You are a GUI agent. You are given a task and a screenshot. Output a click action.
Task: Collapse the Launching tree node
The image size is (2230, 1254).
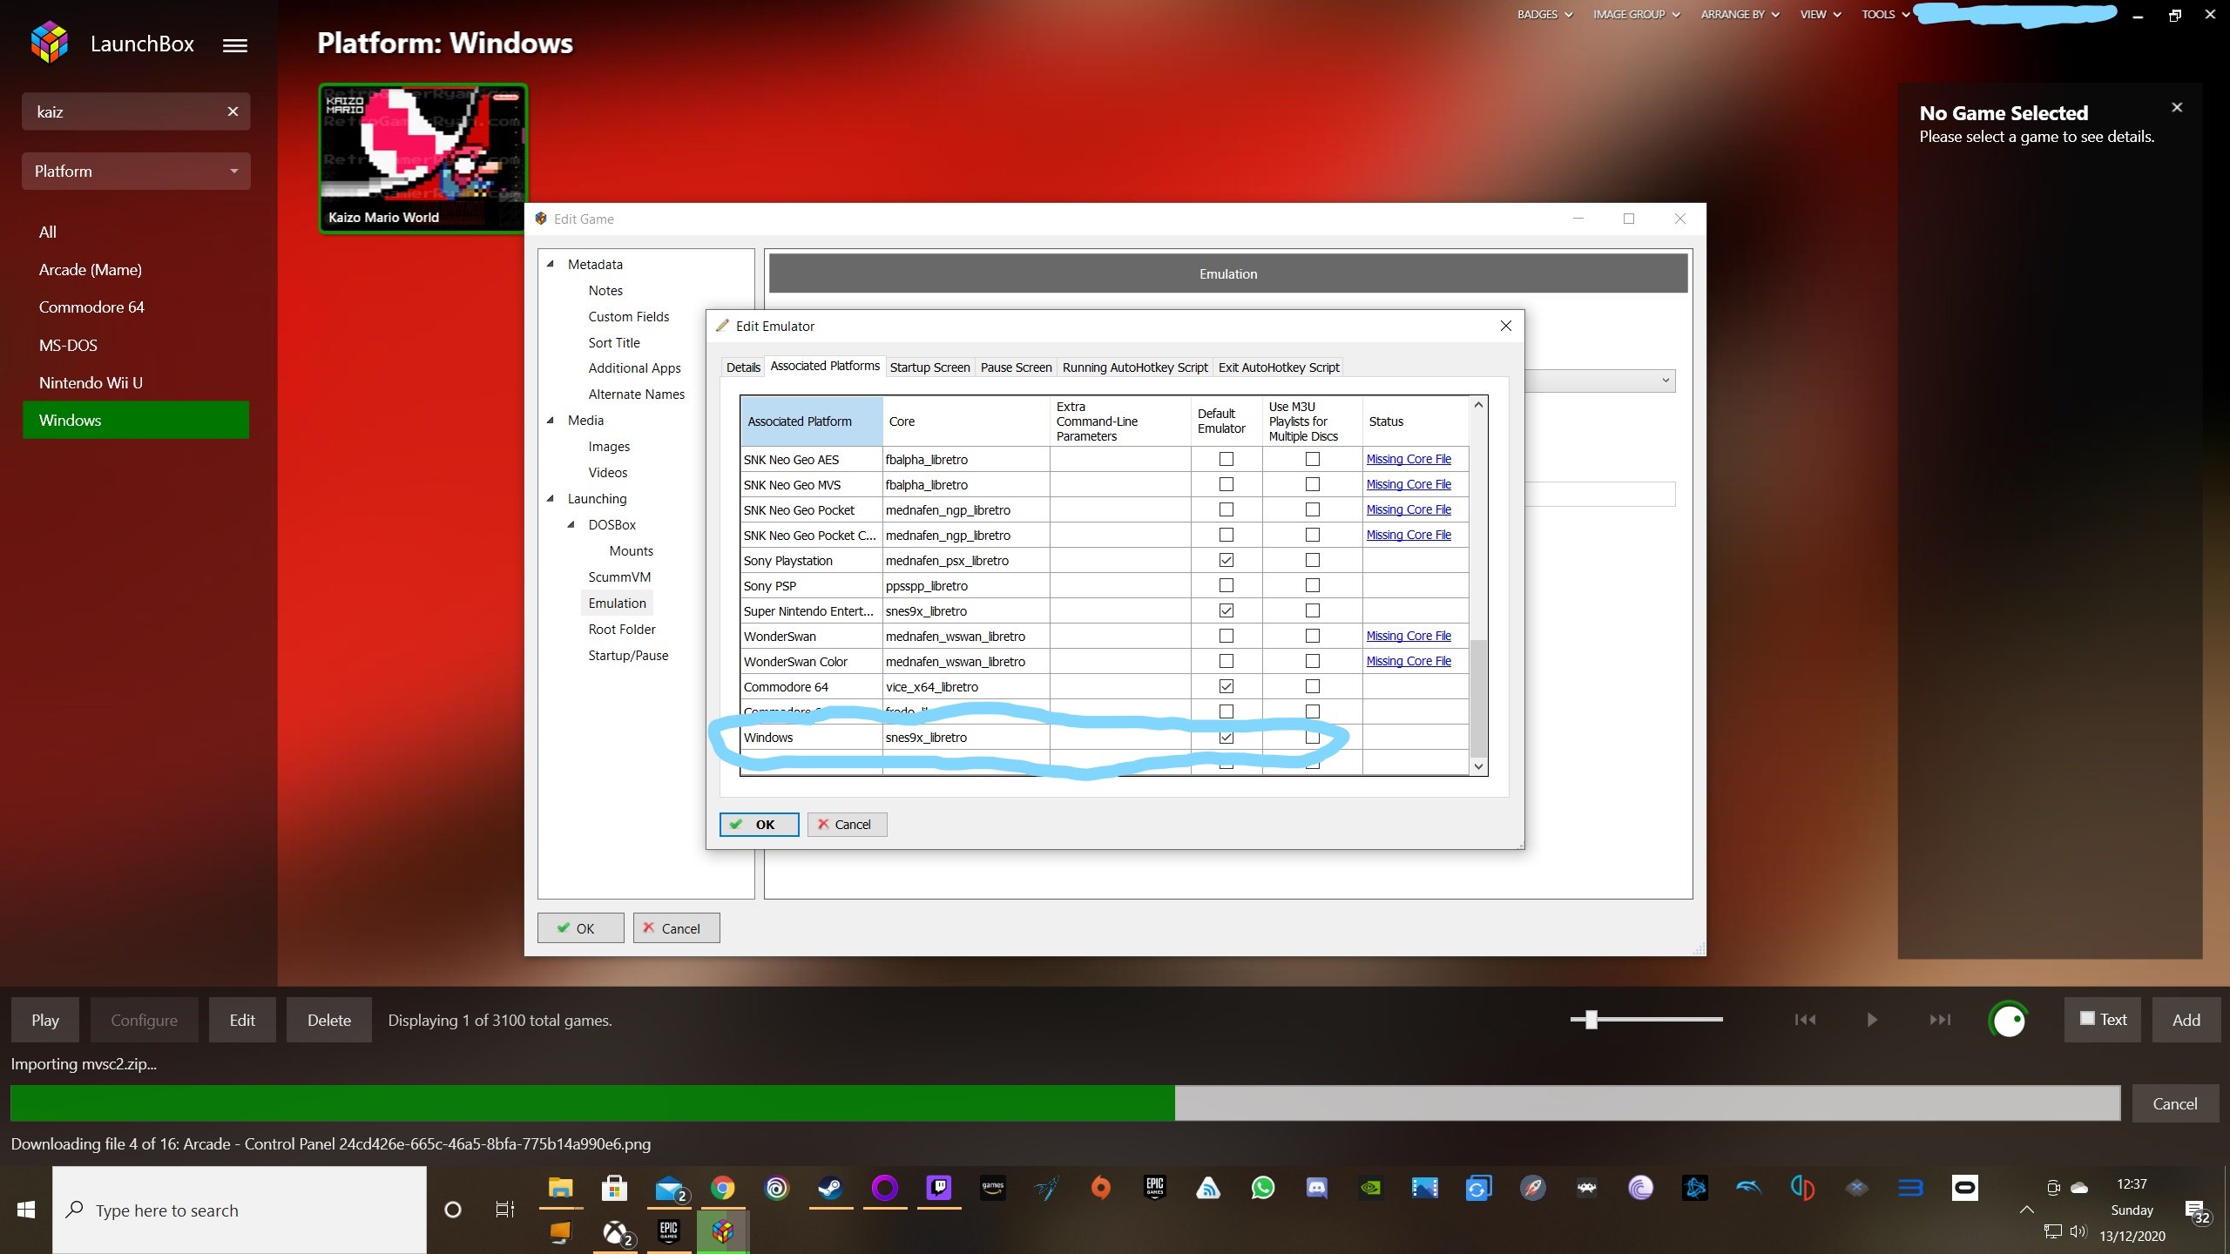coord(551,498)
